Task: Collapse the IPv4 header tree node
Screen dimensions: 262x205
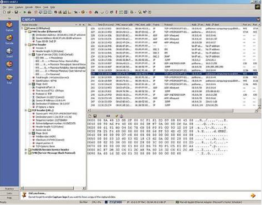Action: click(x=26, y=45)
